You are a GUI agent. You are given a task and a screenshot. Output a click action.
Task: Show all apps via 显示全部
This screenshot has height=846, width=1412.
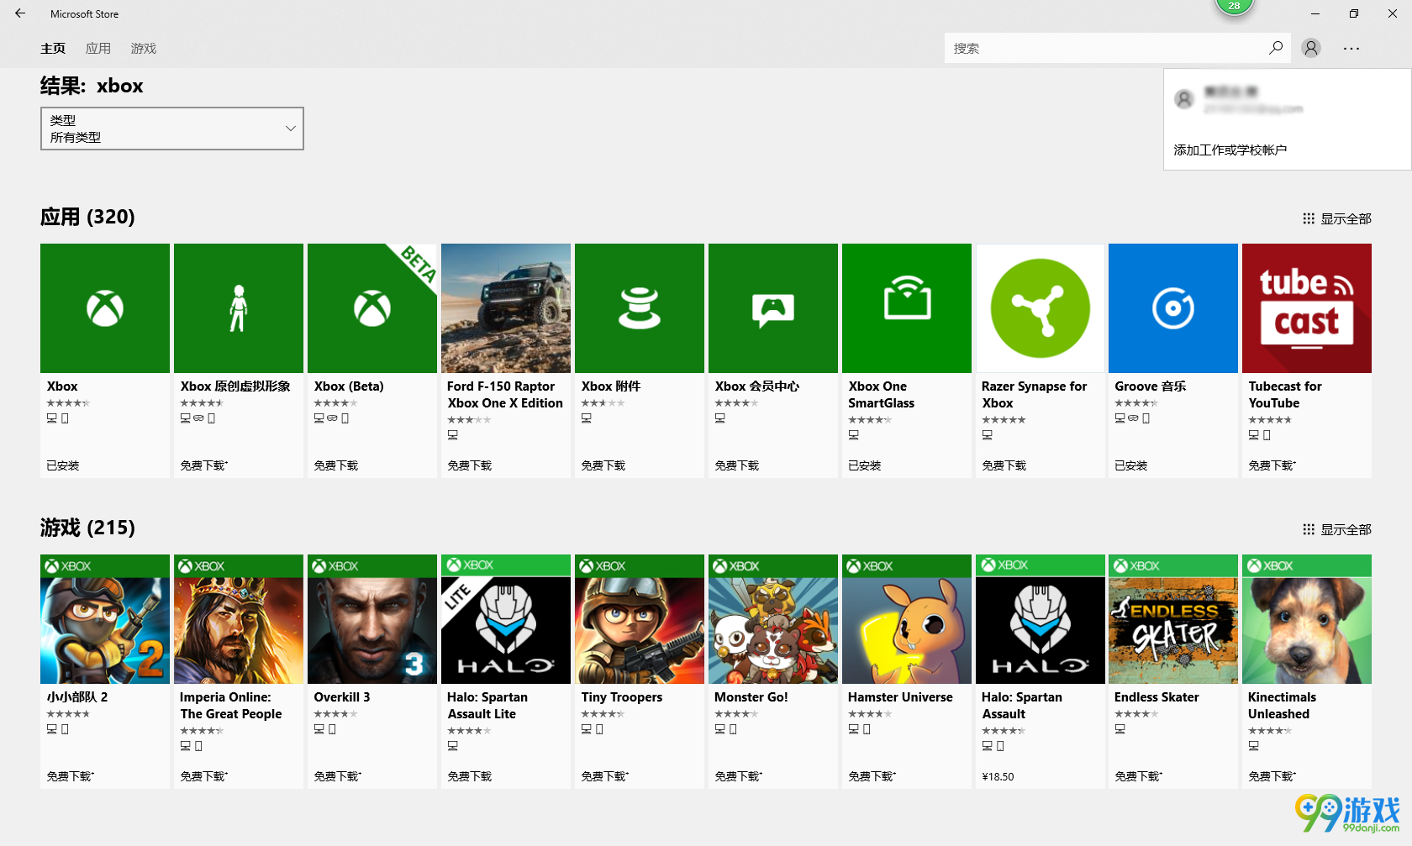(1346, 218)
